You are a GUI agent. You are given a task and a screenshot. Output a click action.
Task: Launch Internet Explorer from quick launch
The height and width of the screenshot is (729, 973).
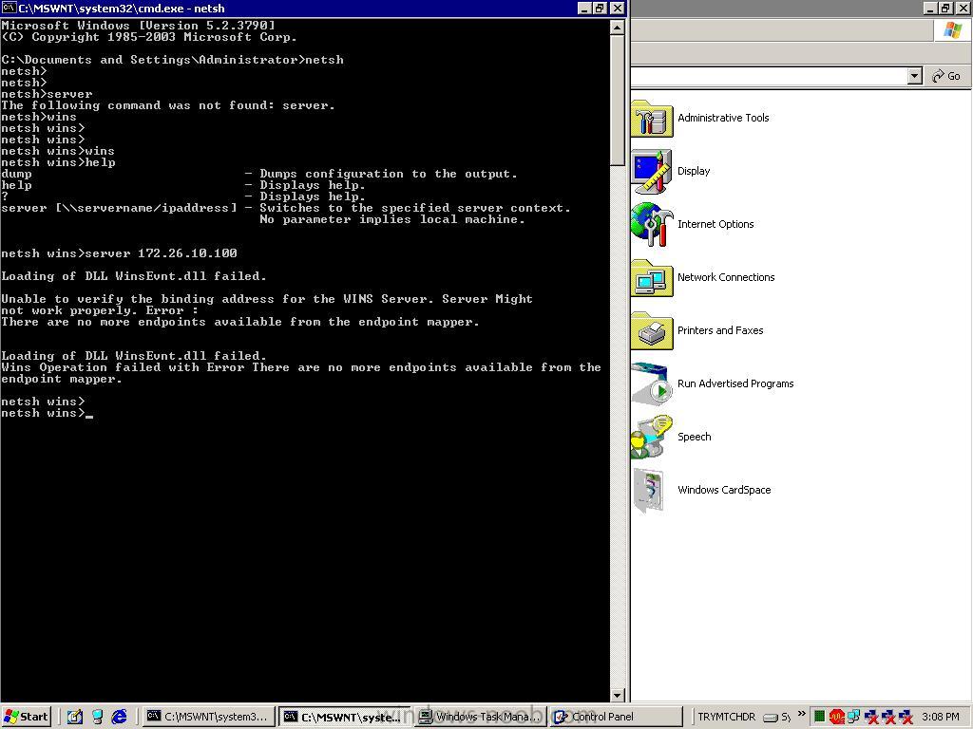coord(119,717)
